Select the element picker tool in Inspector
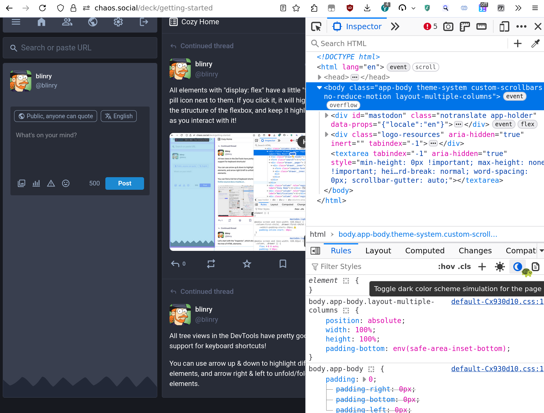This screenshot has height=413, width=544. 316,26
